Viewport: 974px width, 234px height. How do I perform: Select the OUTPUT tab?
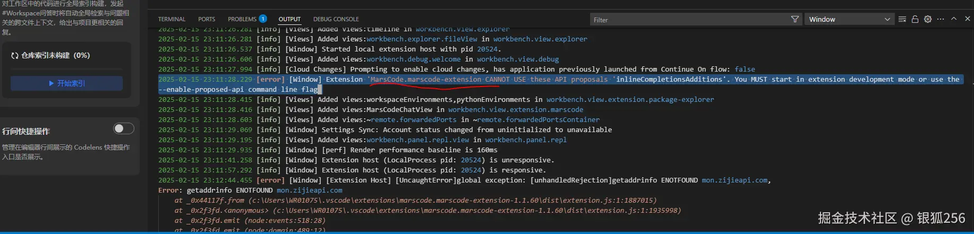click(289, 19)
